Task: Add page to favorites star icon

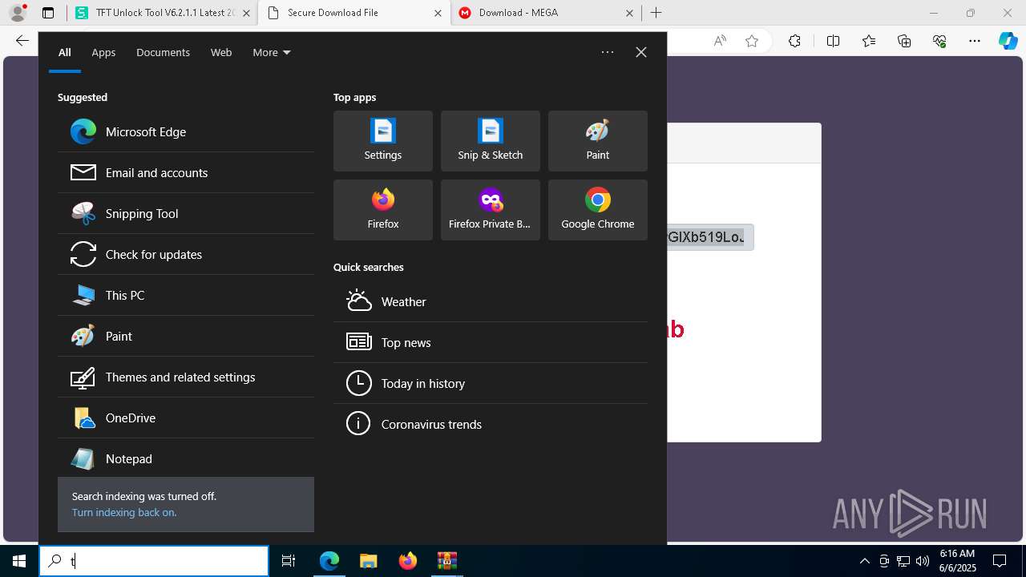Action: tap(752, 41)
